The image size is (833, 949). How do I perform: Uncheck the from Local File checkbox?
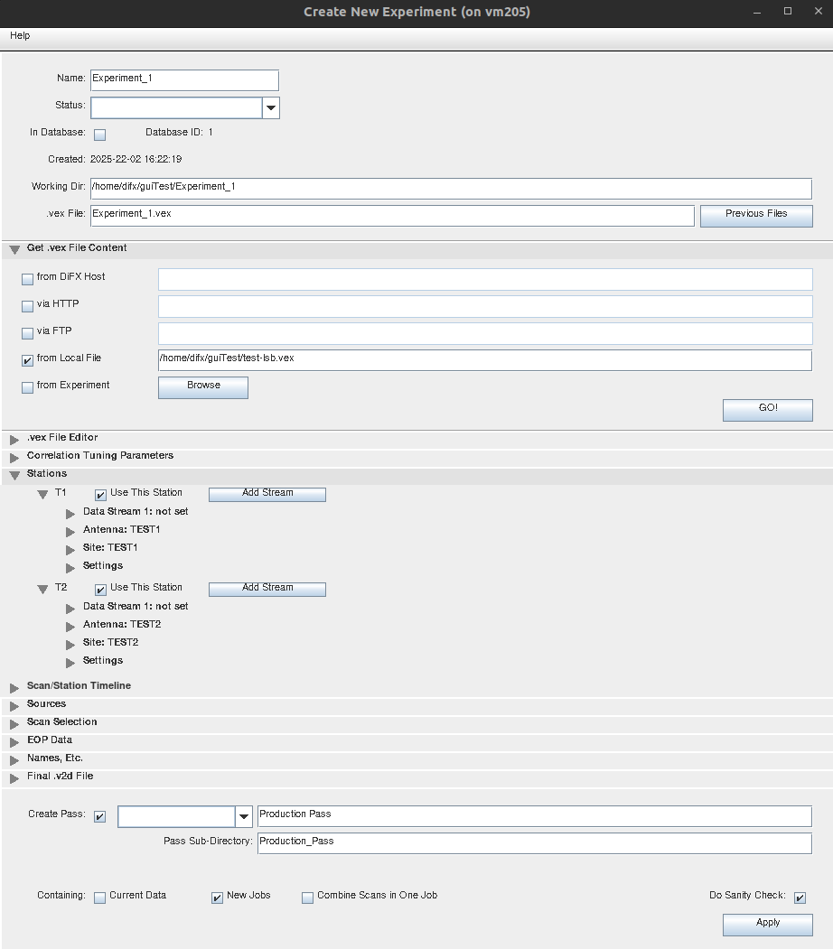28,361
